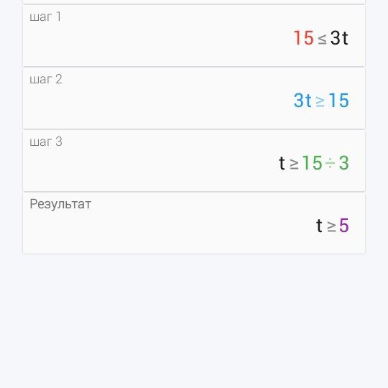Screen dimensions: 388x388
Task: Tap the blue 3t expression in step 2
Action: pos(302,101)
